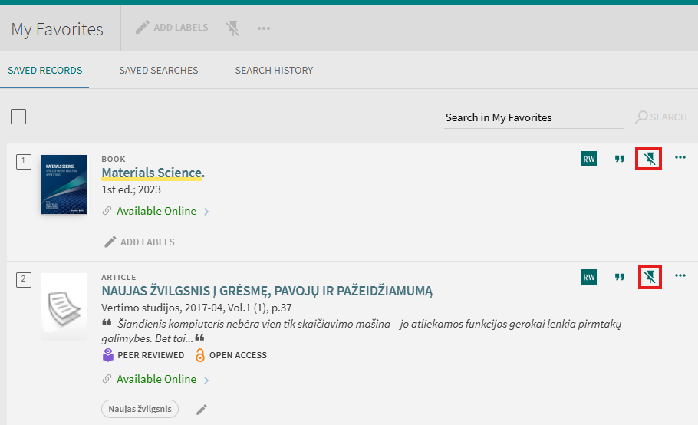This screenshot has height=425, width=698.
Task: Click the unpin icon in the top toolbar
Action: 233,28
